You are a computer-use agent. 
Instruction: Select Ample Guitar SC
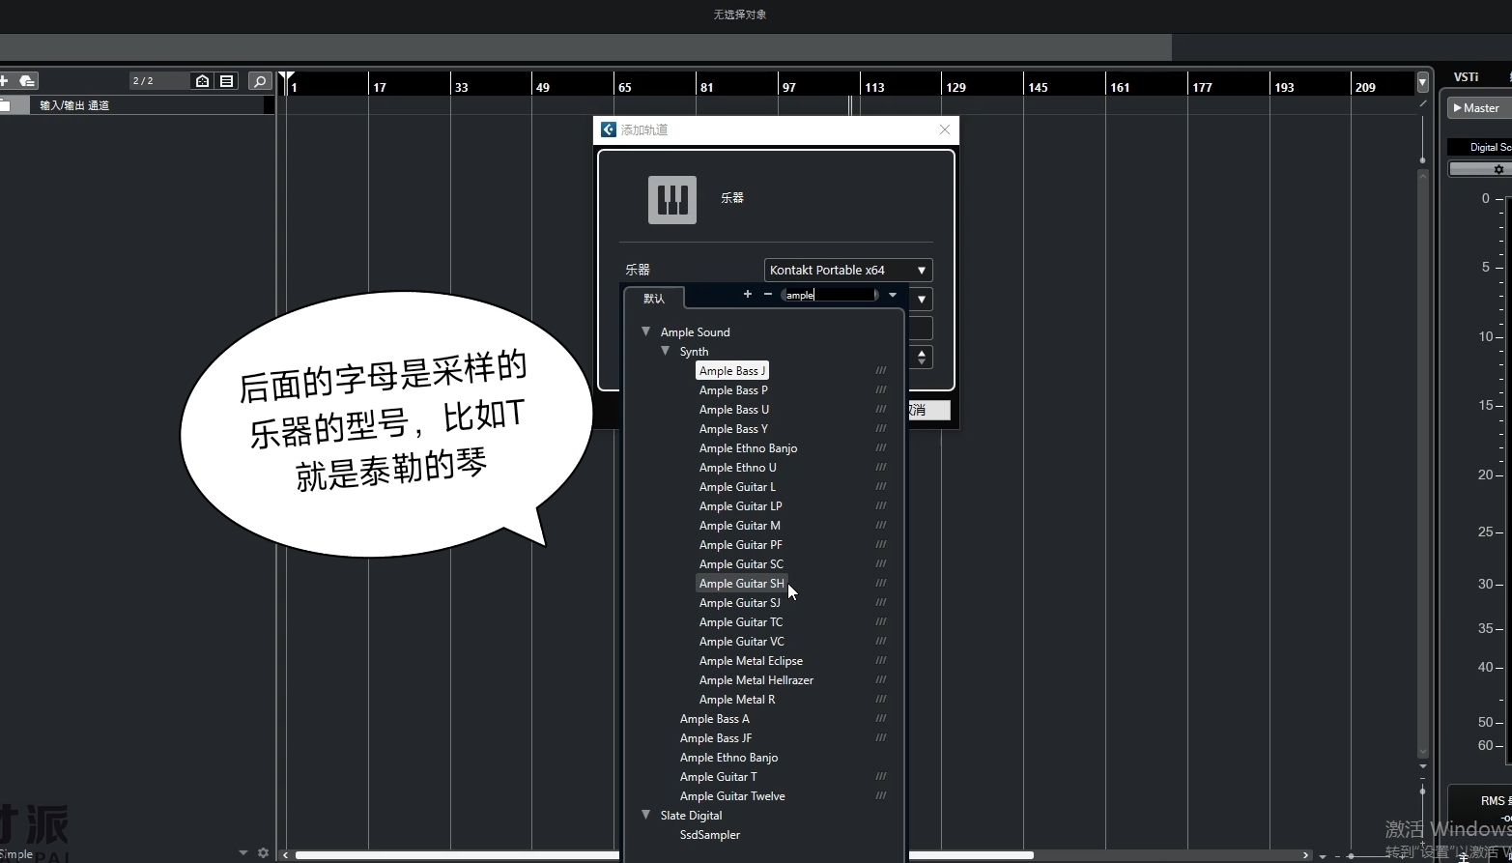(741, 563)
